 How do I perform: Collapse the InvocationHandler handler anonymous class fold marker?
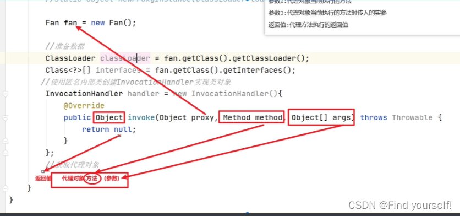pos(6,94)
